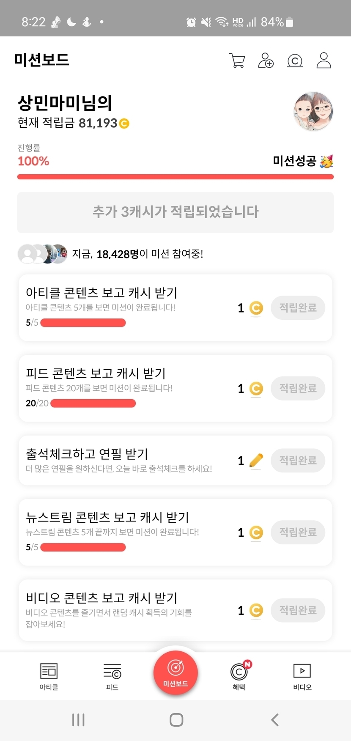Screen dimensions: 351x741
Task: Go to the 비디오 tab
Action: 302,676
